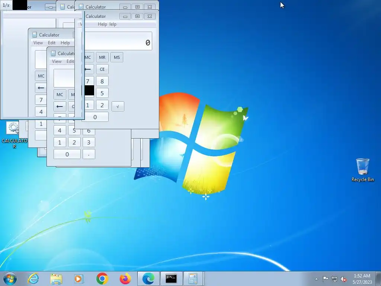381x286 pixels.
Task: Select the Calculator taskbar button
Action: tap(193, 279)
